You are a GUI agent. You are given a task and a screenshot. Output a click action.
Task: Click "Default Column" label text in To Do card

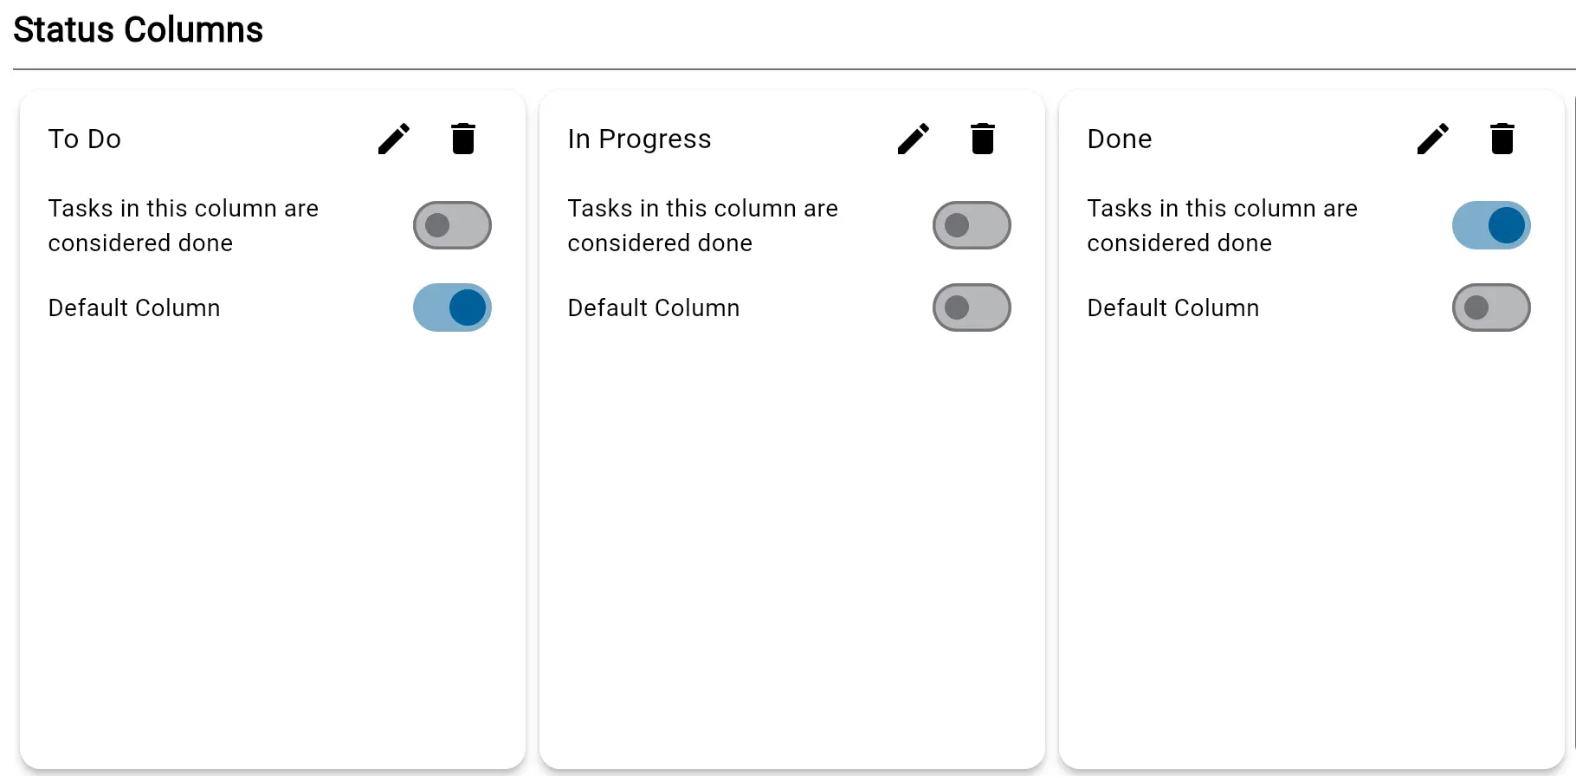[x=134, y=307]
